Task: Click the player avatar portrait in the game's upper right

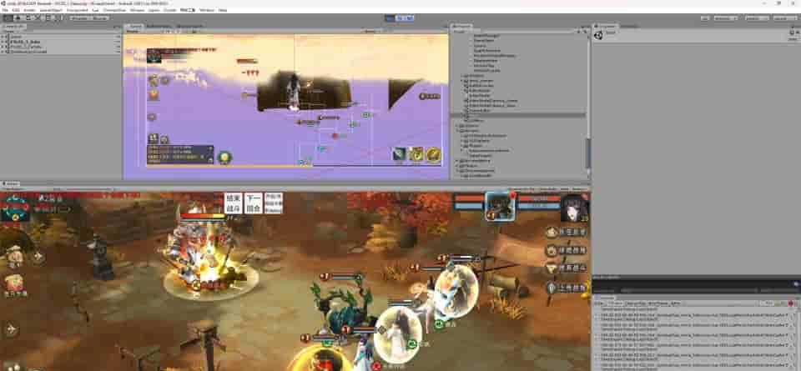Action: [574, 208]
